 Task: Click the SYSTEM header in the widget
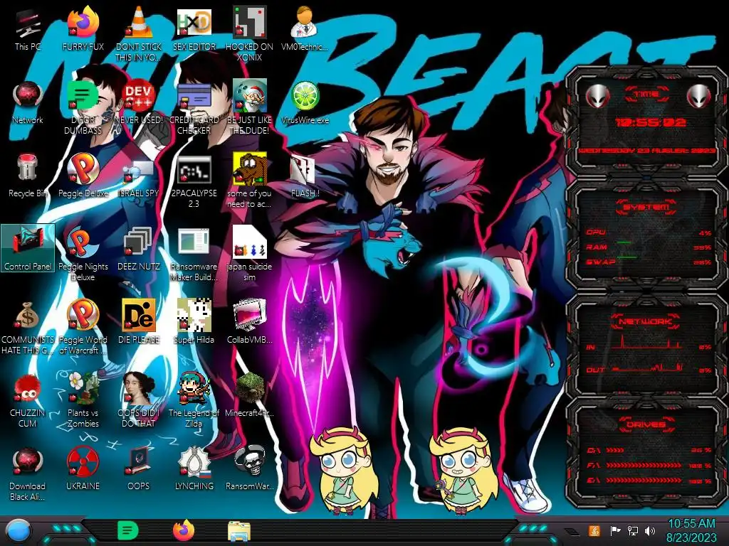click(x=646, y=207)
